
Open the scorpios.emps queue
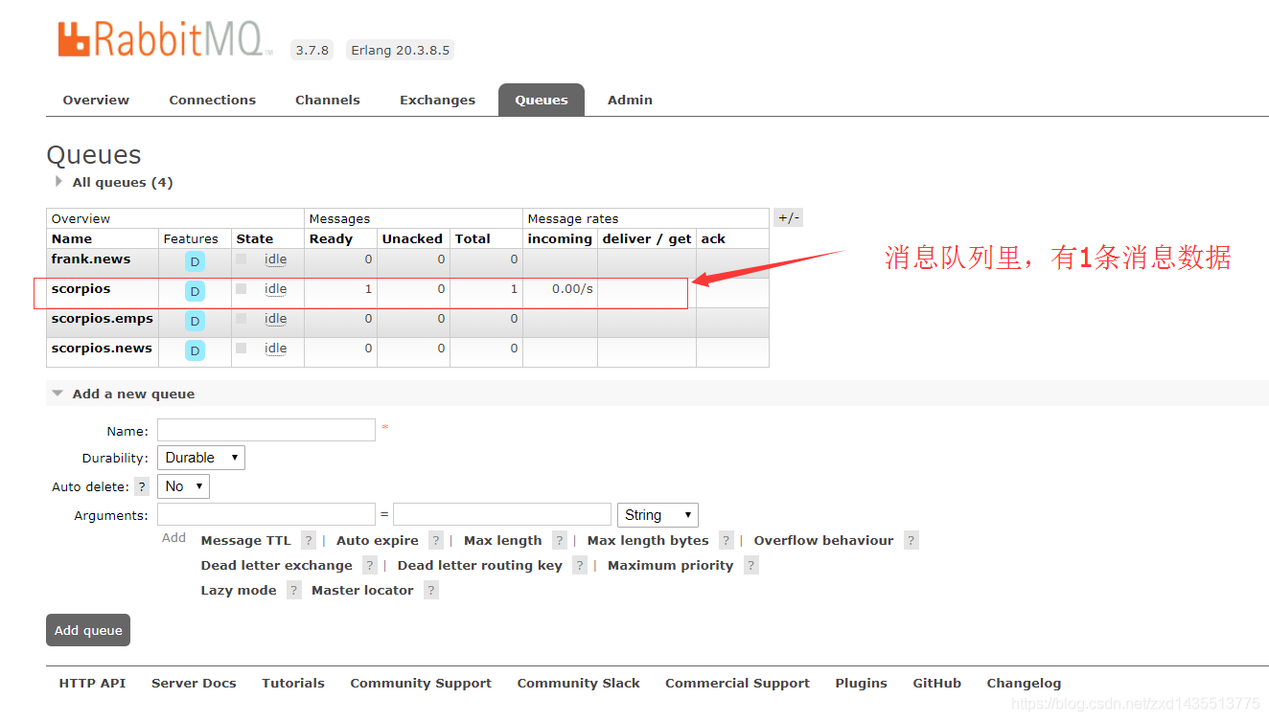coord(103,318)
